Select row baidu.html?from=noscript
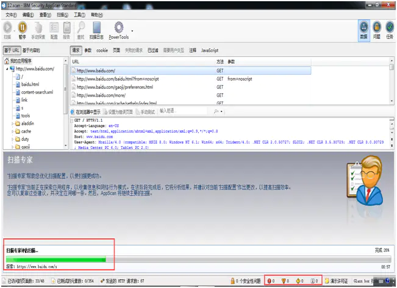This screenshot has width=397, height=288. click(191, 79)
